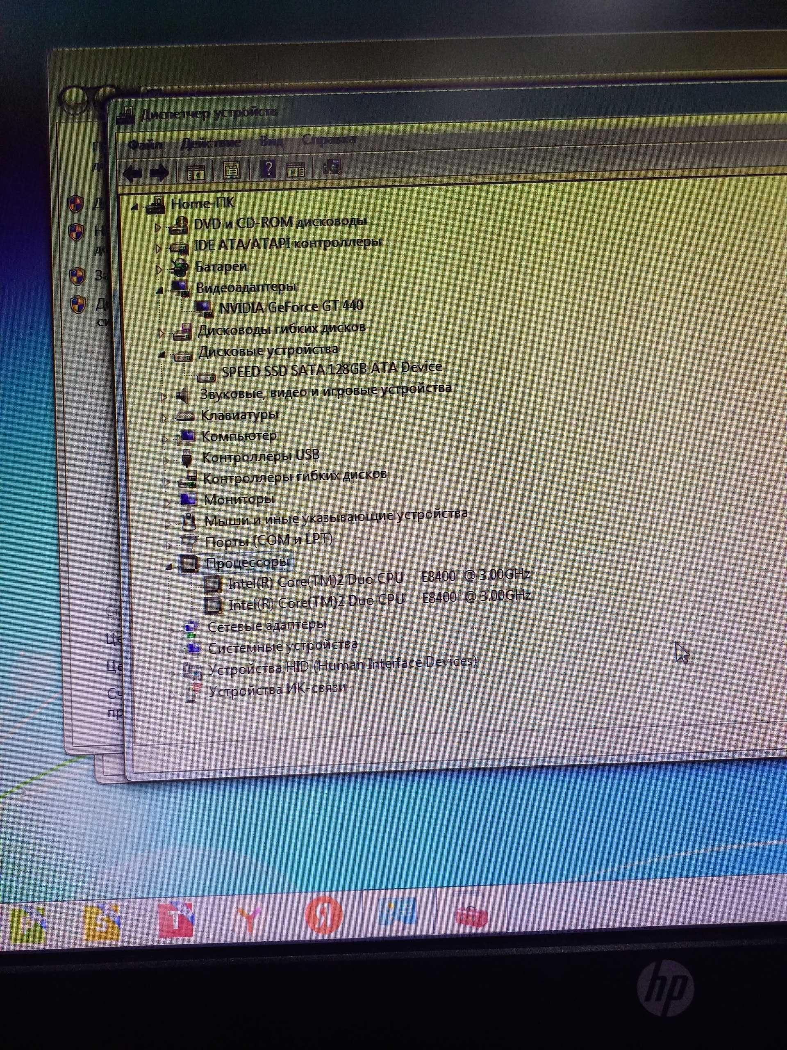Expand Звуковые, видео и игровые устройства node

tap(163, 397)
